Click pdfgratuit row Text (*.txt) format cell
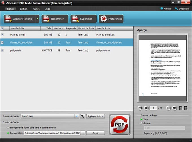This screenshot has width=192, height=142. click(x=83, y=50)
